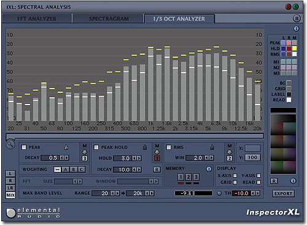Click the horizontal zoom bar below the graph
Image resolution: width=307 pixels, height=225 pixels.
[x=135, y=136]
